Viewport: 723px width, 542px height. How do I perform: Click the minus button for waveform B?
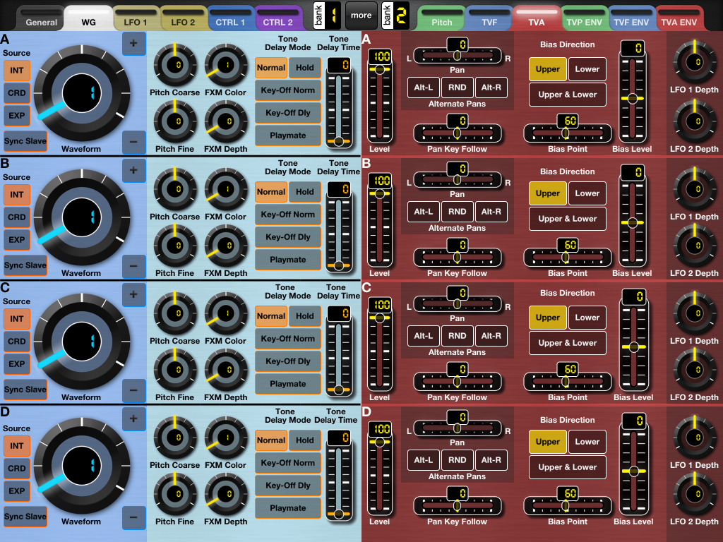point(133,266)
